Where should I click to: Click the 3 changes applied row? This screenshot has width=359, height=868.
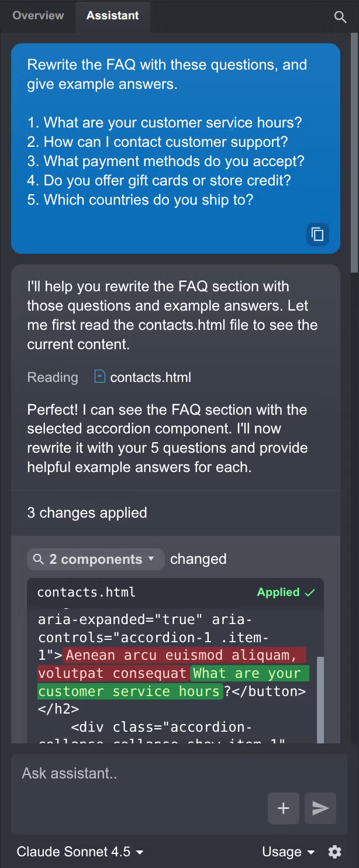tap(87, 513)
